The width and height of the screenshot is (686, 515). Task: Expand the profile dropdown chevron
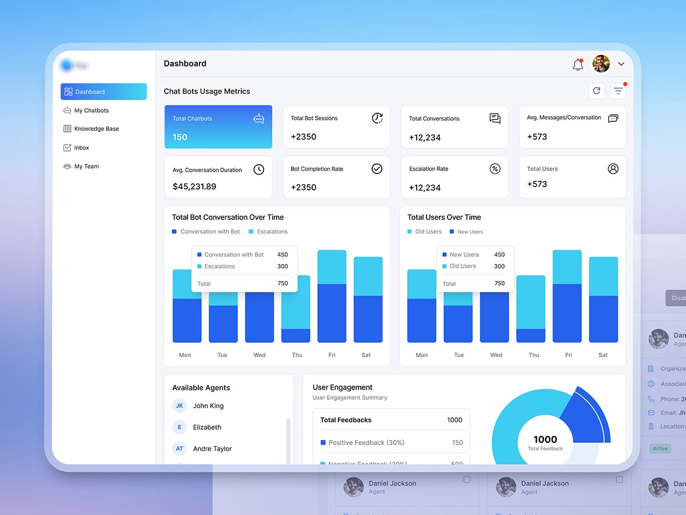point(621,64)
